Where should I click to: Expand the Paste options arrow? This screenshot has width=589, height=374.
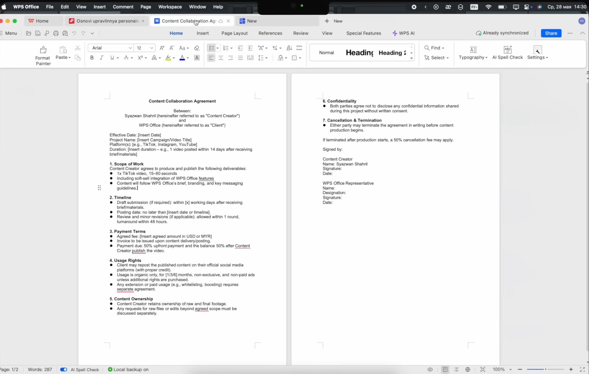[x=69, y=58]
